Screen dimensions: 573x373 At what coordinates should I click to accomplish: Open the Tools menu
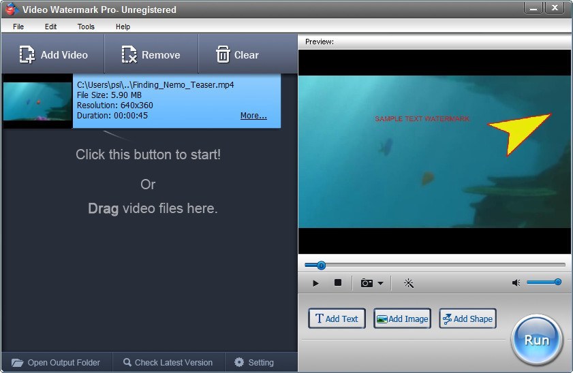(x=86, y=27)
